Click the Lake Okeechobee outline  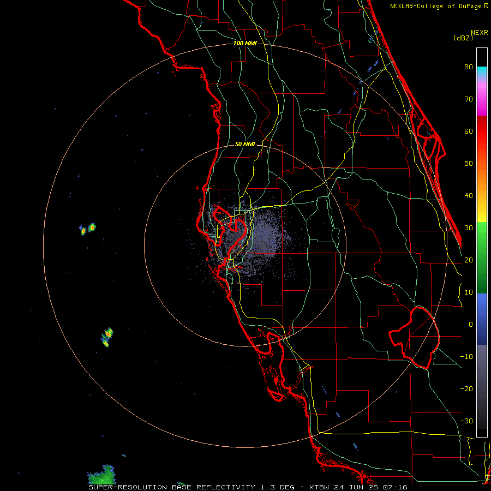(414, 337)
